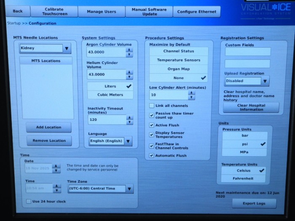Toggle Passive thaw timer count up
Screen dimensions: 295x221
[152, 115]
